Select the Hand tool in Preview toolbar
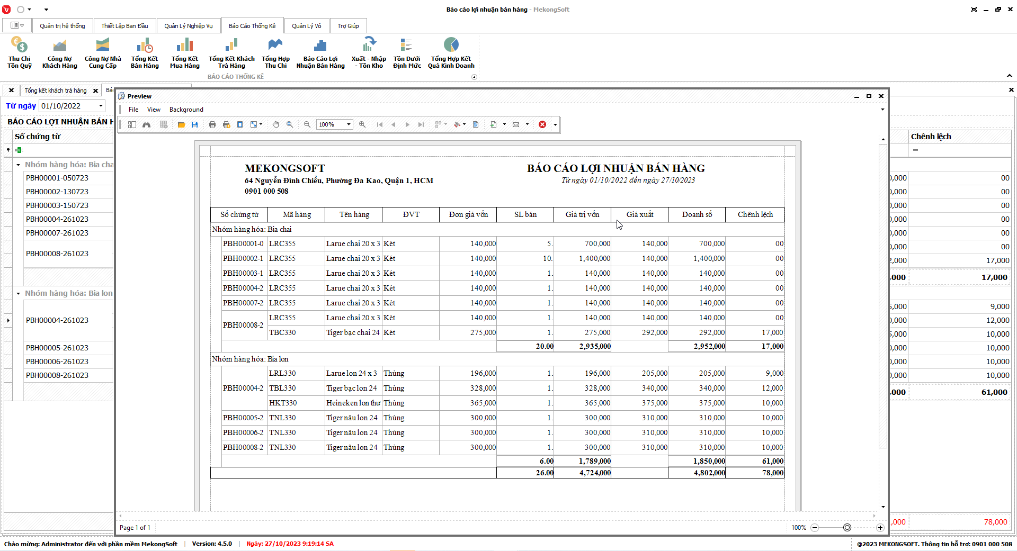This screenshot has width=1017, height=551. coord(275,124)
